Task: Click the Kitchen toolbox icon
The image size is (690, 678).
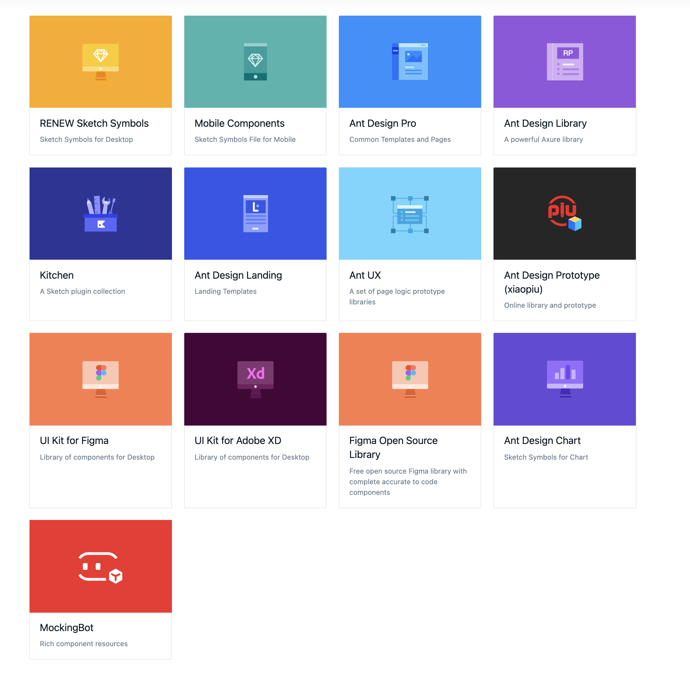Action: tap(100, 214)
